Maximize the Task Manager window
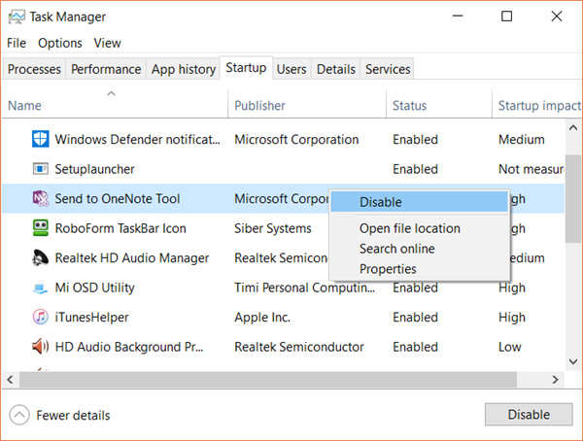This screenshot has height=441, width=583. 507,16
